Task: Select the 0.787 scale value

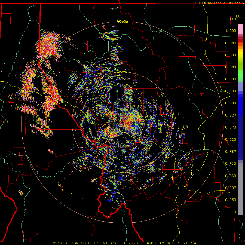Action: [231, 79]
